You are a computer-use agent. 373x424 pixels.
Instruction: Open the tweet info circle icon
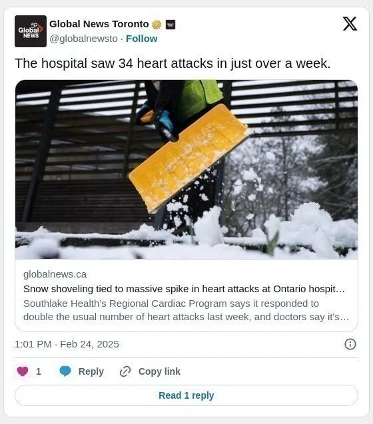pyautogui.click(x=350, y=344)
